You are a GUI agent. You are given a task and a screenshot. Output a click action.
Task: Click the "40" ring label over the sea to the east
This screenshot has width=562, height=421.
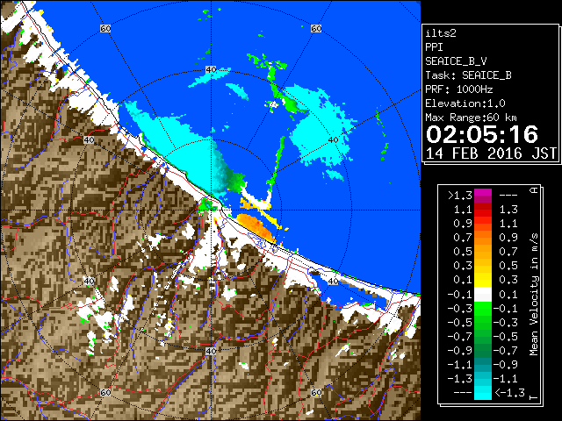(333, 140)
